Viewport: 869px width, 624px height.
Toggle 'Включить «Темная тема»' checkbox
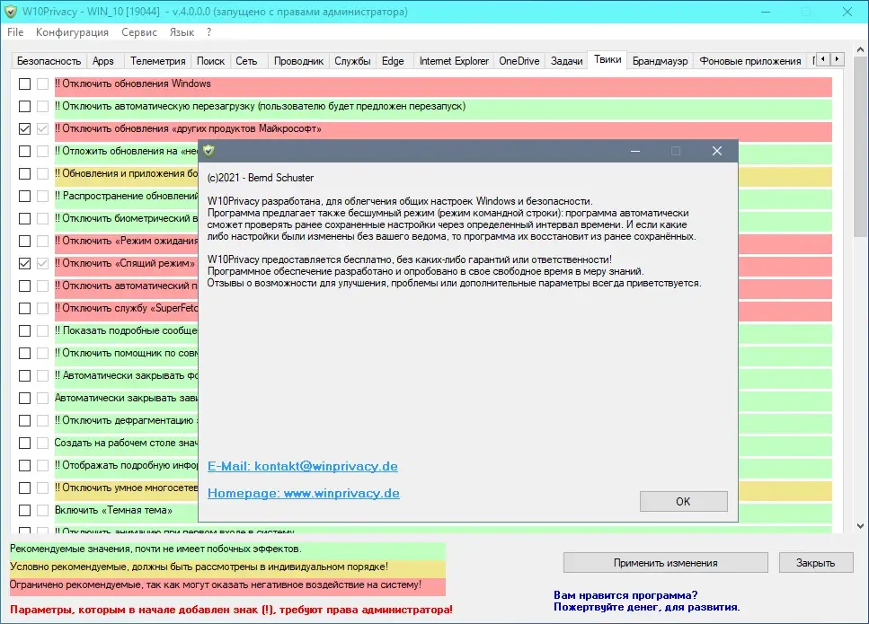click(24, 510)
